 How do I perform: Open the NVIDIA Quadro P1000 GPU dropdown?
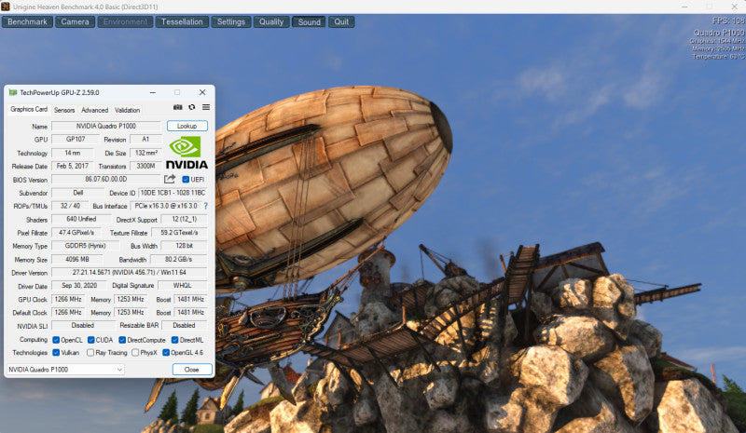65,370
